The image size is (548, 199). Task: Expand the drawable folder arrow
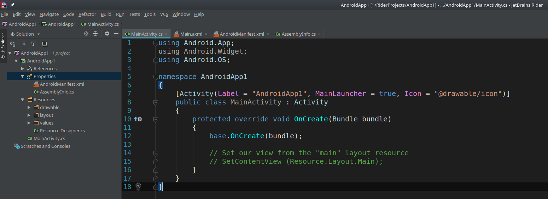29,108
